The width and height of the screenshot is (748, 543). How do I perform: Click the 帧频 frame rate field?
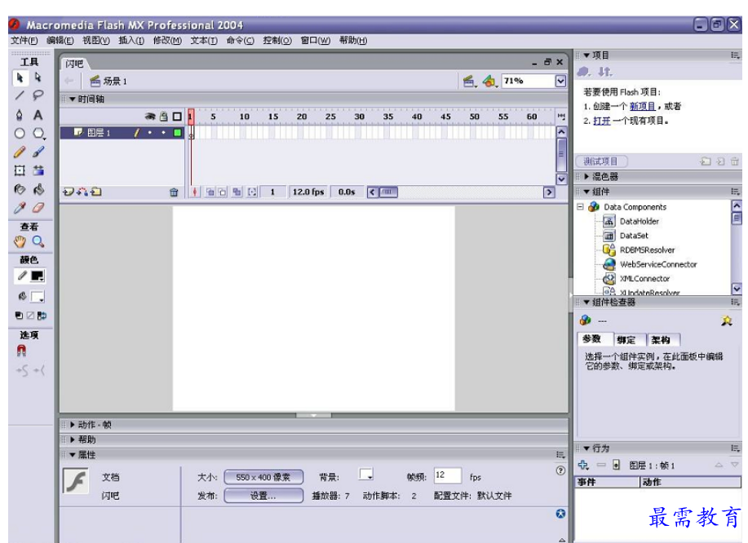click(x=448, y=475)
